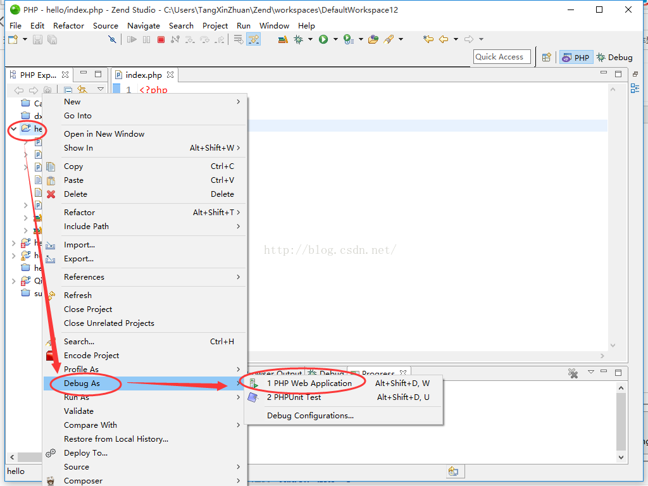Viewport: 648px width, 486px height.
Task: Open the Window menu
Action: (274, 25)
